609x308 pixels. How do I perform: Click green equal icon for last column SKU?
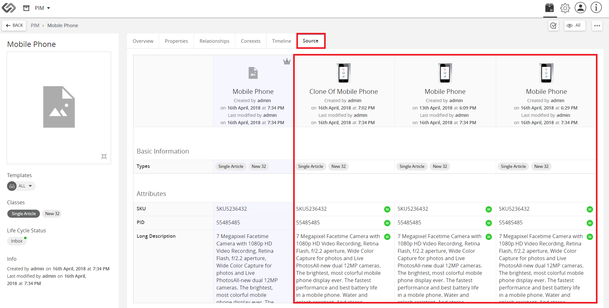pos(590,209)
